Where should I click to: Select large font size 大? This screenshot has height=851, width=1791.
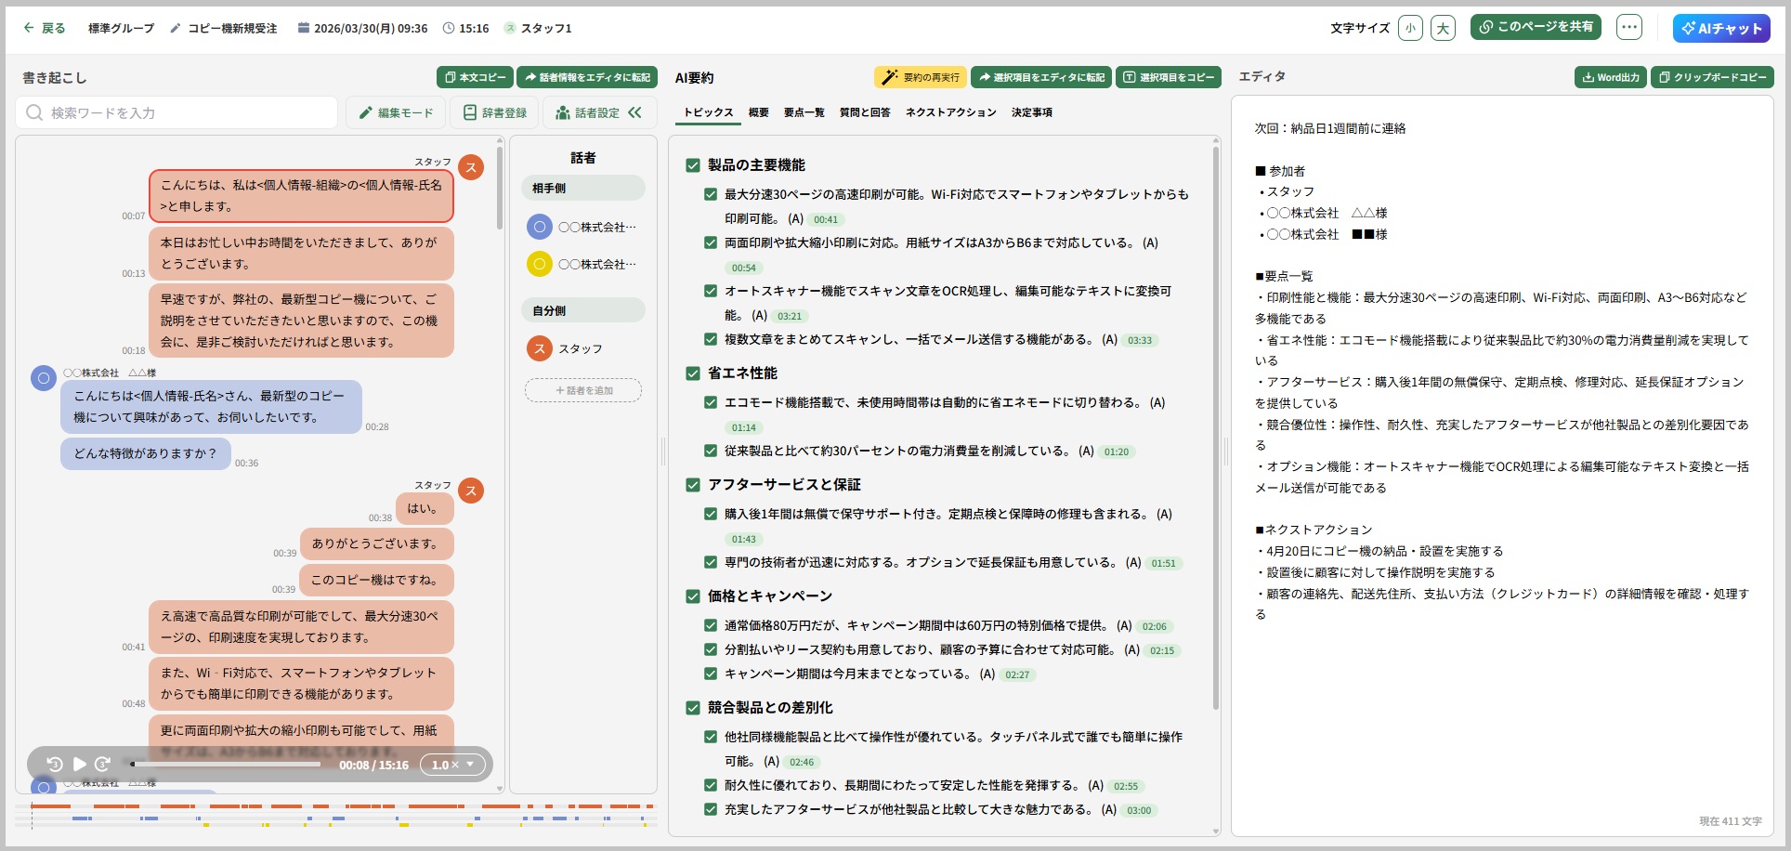tap(1443, 28)
